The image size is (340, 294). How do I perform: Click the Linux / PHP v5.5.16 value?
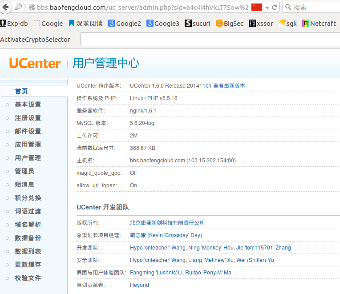(154, 98)
